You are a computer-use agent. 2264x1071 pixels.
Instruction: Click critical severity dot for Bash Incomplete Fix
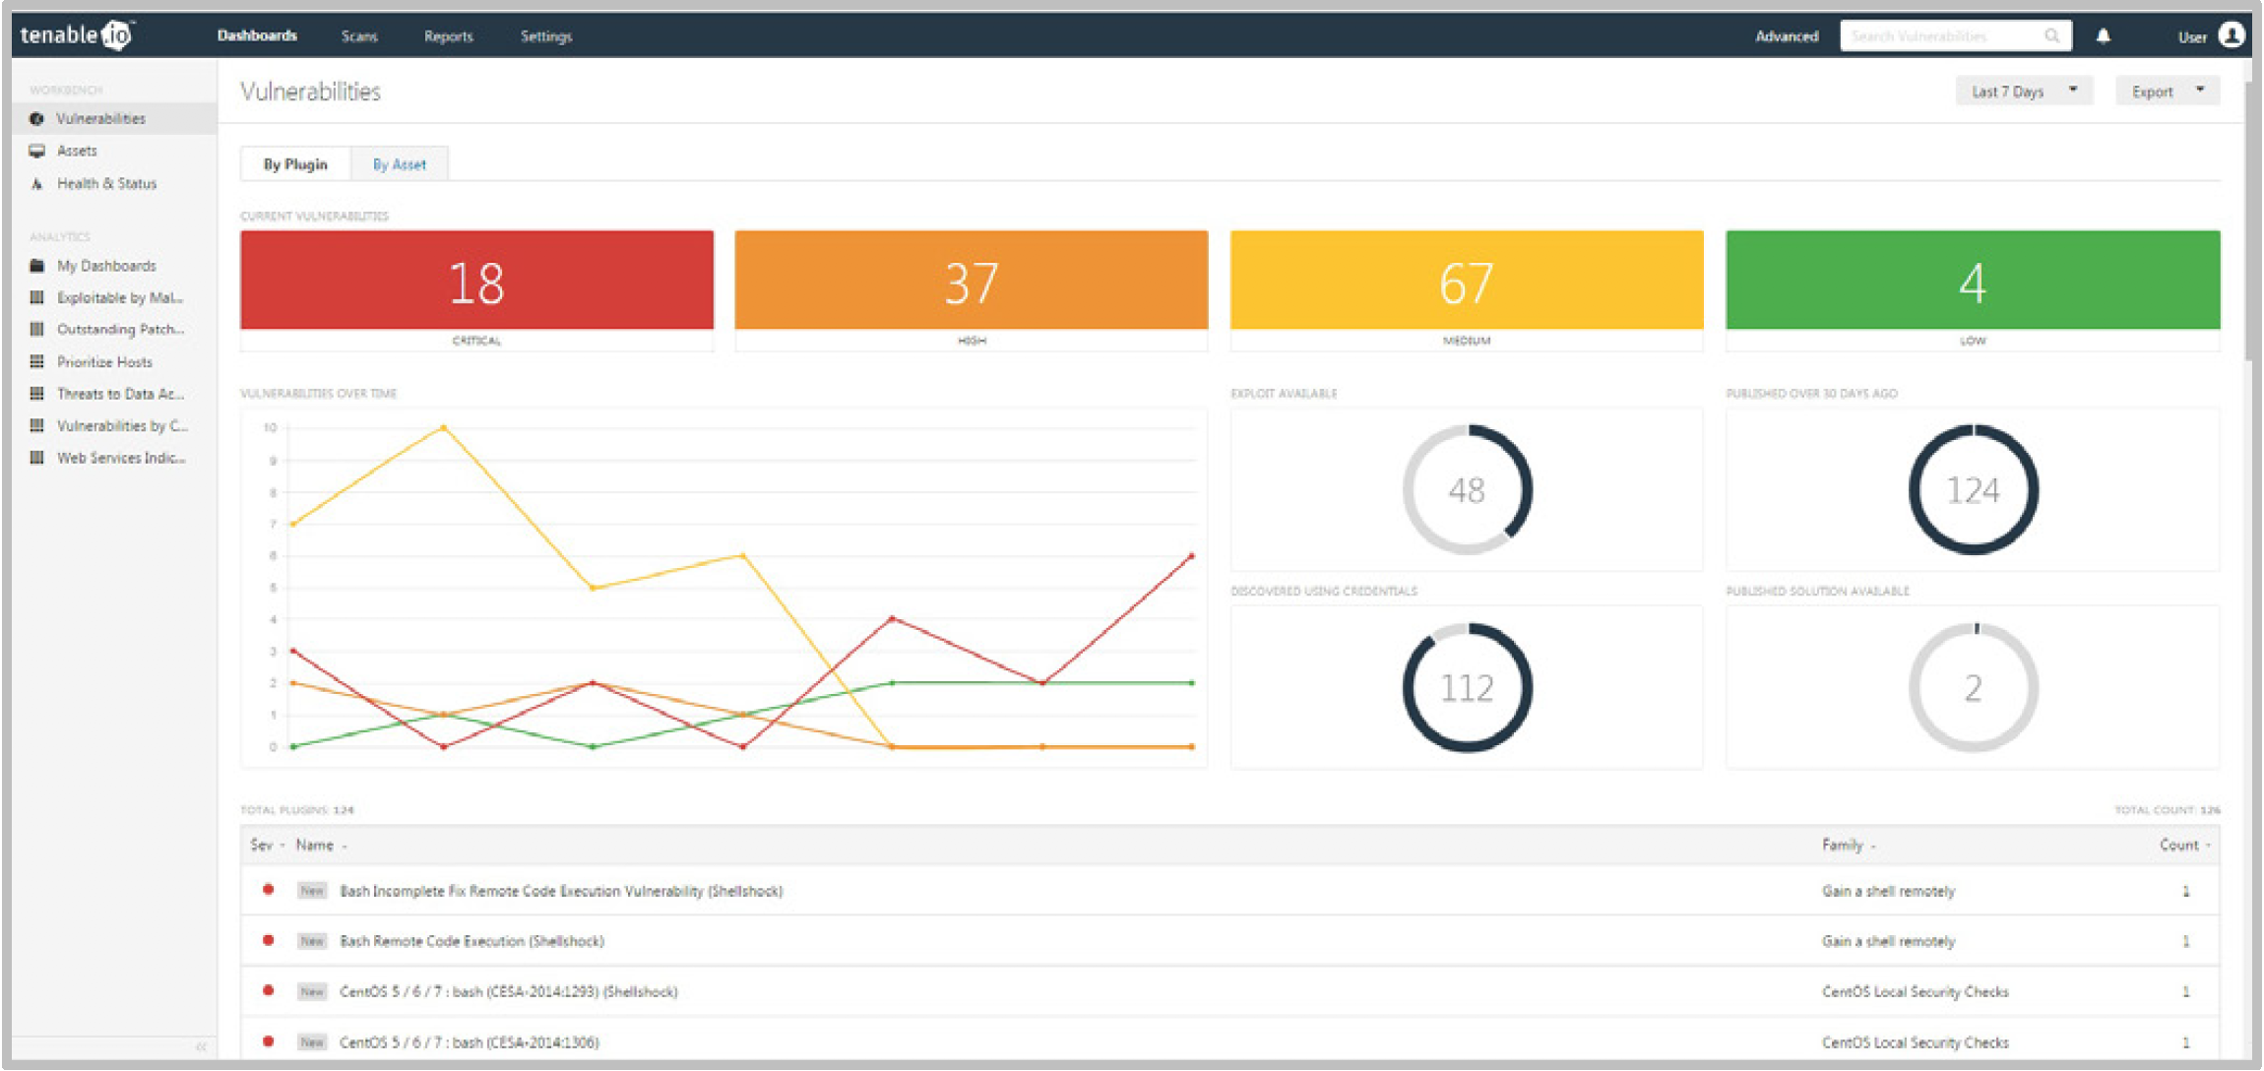[268, 890]
